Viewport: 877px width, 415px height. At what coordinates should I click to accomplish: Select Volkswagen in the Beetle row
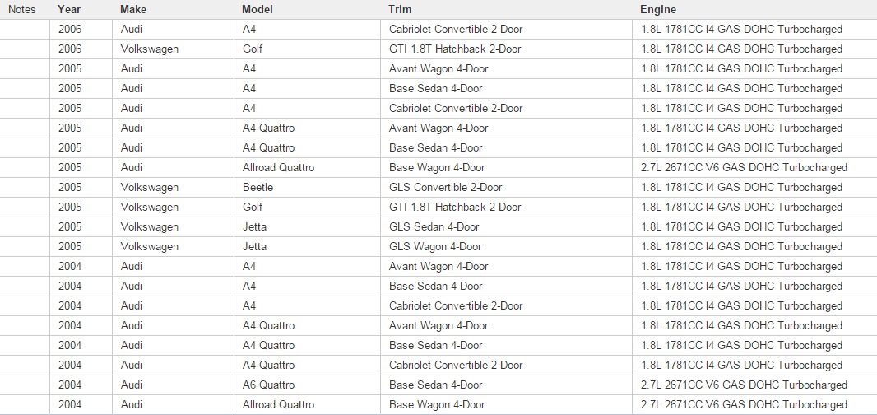pos(149,187)
